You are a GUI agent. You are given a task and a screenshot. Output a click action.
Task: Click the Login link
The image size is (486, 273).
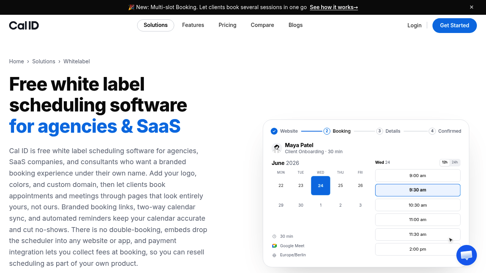click(414, 25)
